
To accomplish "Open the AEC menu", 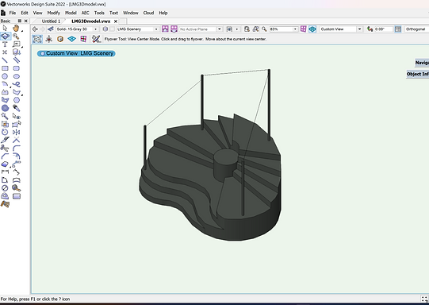I will pos(86,13).
